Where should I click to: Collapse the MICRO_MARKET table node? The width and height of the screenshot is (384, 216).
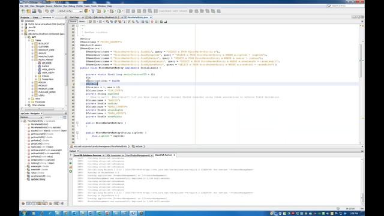pos(32,60)
